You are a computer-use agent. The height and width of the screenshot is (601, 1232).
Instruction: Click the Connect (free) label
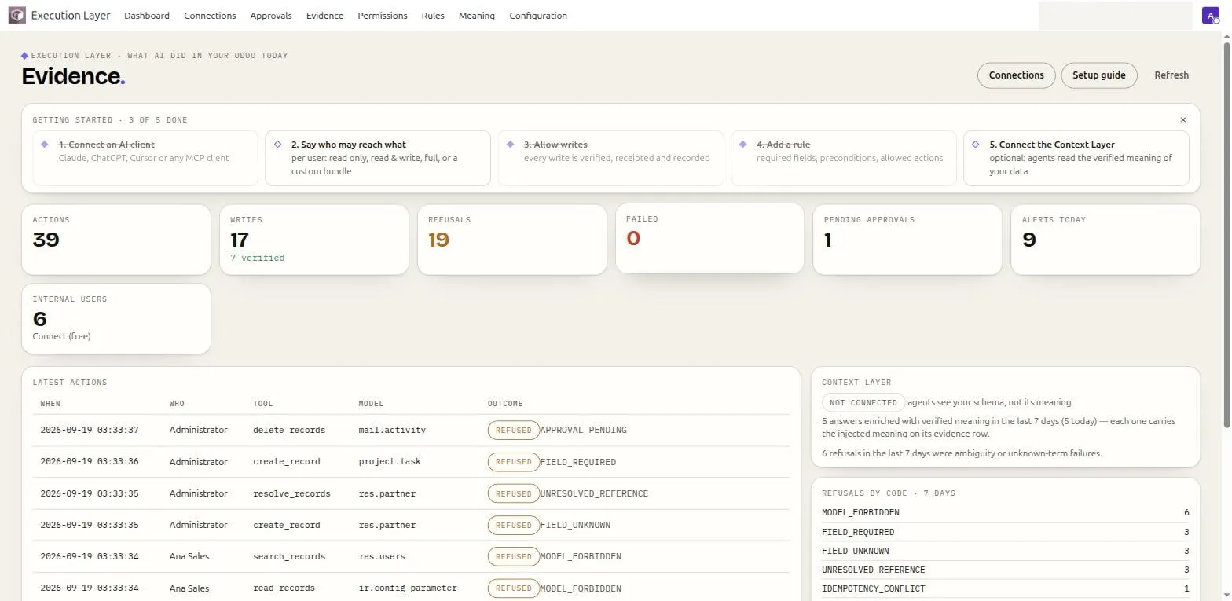61,337
